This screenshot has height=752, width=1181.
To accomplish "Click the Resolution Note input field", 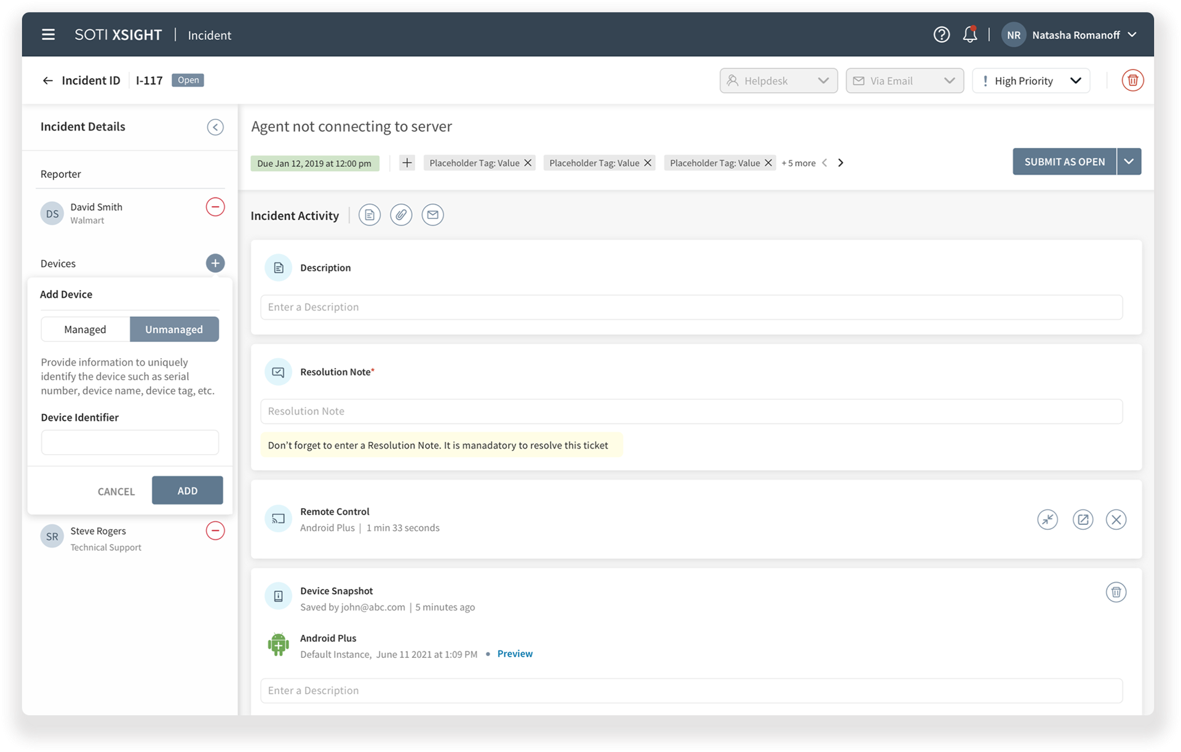I will (691, 411).
